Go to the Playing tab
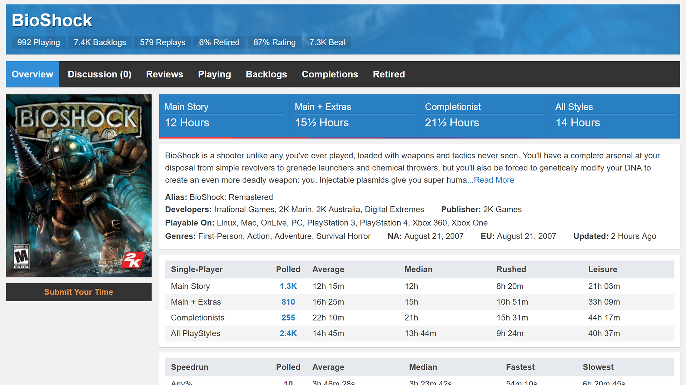The height and width of the screenshot is (385, 686). tap(214, 74)
